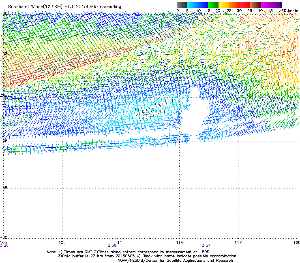The image size is (300, 263).
Task: Click the '0' legend scale label
Action: [x=178, y=11]
